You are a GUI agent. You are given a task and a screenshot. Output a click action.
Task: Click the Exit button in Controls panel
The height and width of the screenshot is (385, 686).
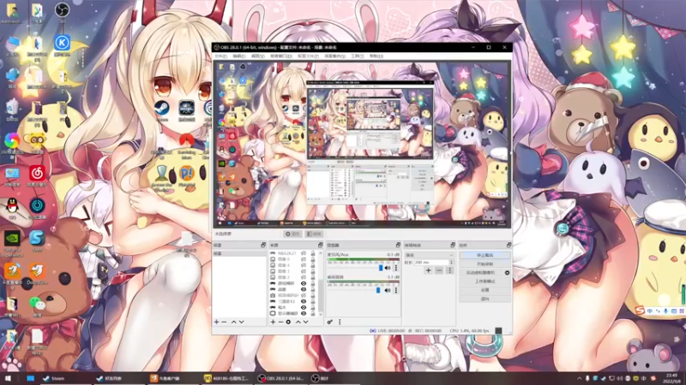coord(484,299)
